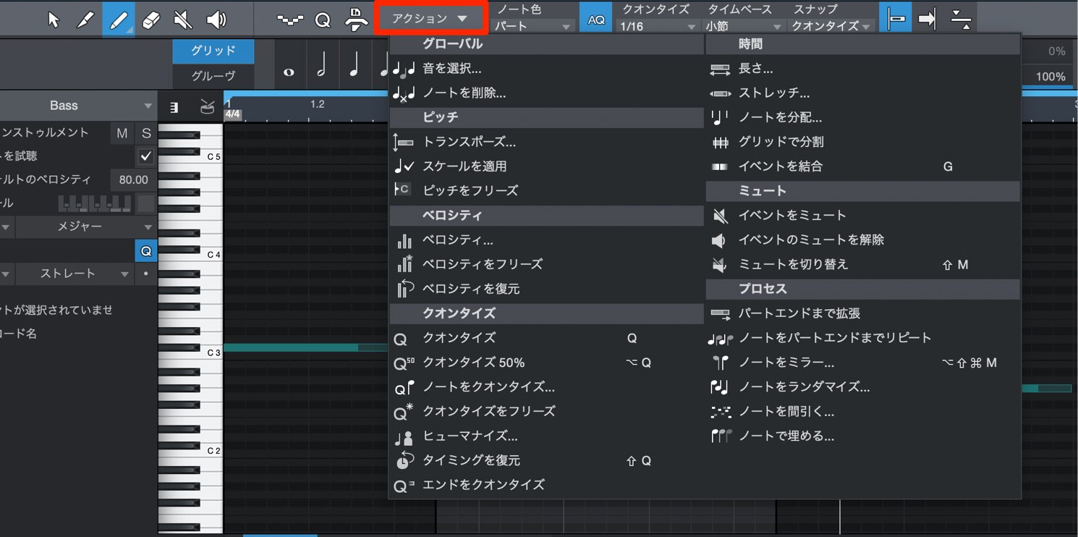Image resolution: width=1078 pixels, height=537 pixels.
Task: Click the グリッドで分割 icon
Action: click(721, 143)
